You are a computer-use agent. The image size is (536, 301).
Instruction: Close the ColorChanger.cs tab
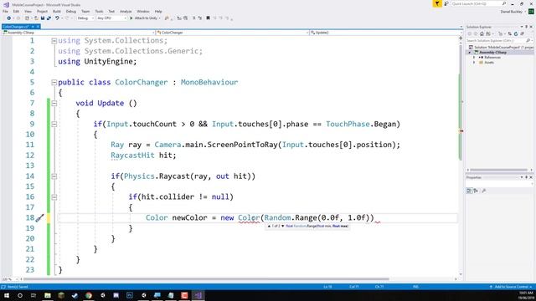click(38, 26)
